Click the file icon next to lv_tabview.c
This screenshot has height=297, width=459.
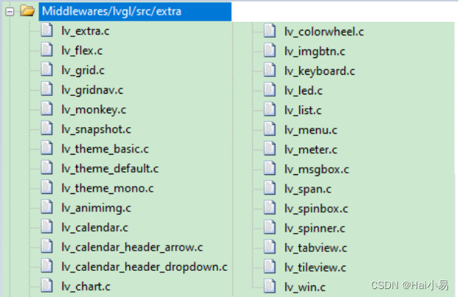click(269, 247)
